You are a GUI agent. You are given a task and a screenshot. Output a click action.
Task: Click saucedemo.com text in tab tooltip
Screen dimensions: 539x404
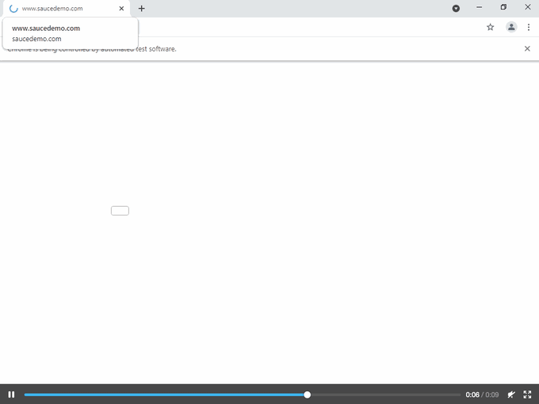click(x=36, y=39)
